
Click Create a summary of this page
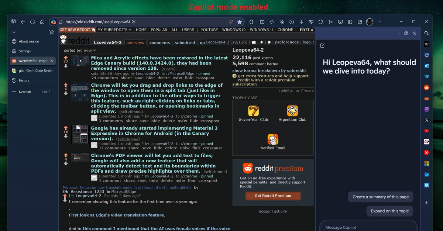coord(381,197)
